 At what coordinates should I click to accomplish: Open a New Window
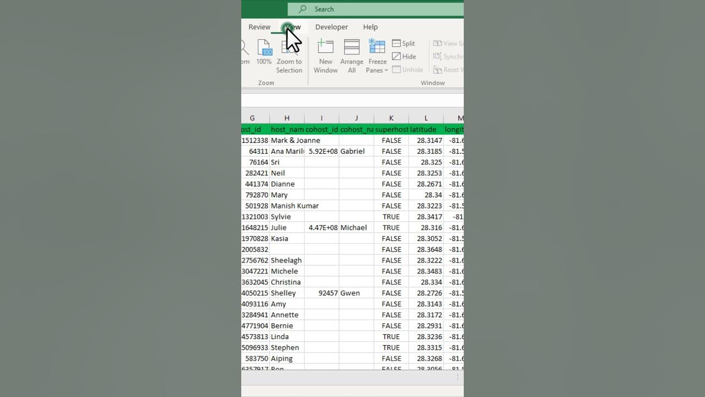pyautogui.click(x=325, y=55)
